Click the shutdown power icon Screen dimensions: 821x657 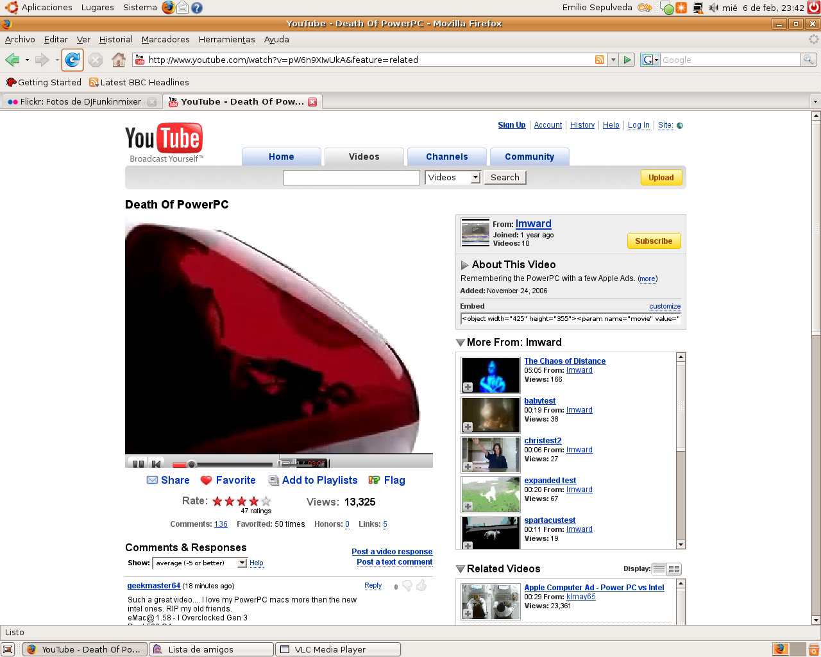tap(813, 8)
